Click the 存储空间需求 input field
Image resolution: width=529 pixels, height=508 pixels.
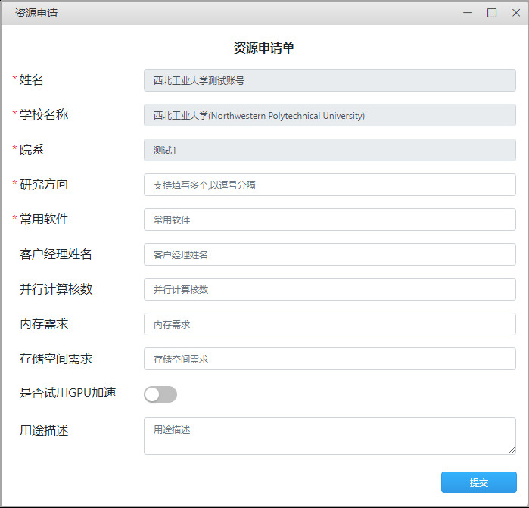[x=329, y=359]
